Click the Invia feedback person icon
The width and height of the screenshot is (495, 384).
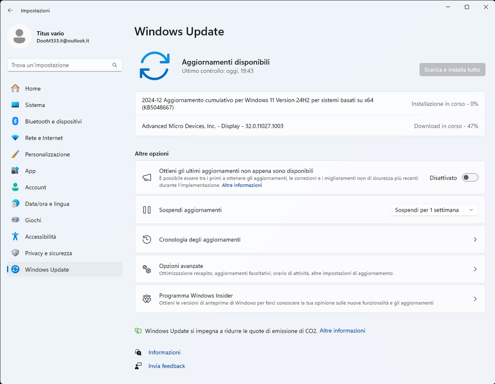coord(138,366)
